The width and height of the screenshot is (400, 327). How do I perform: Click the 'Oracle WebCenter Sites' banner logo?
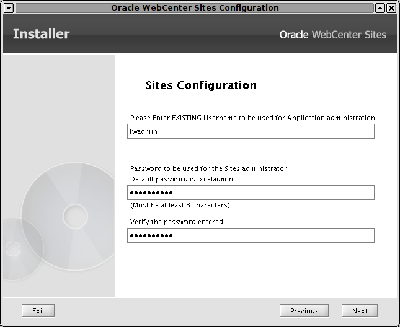pos(333,35)
